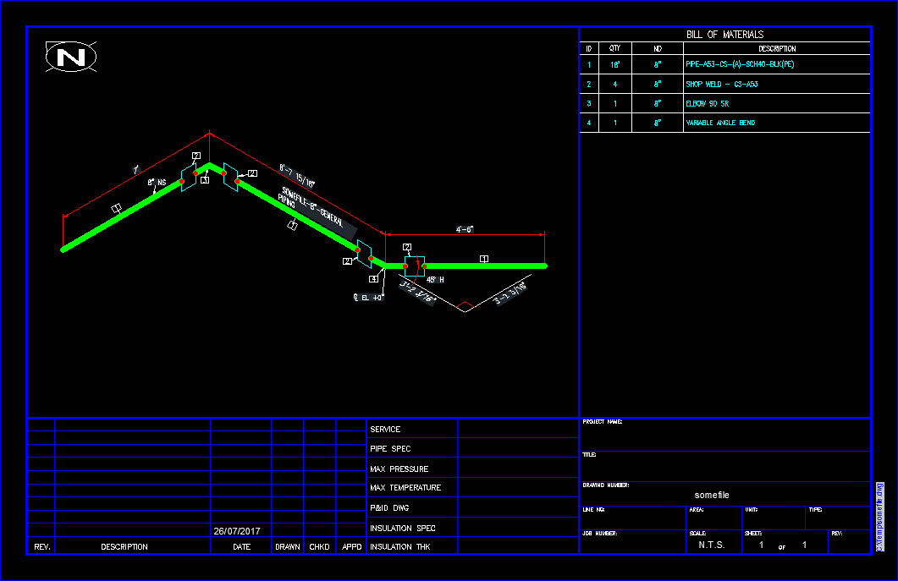This screenshot has width=898, height=581.
Task: Click the CHKD column header
Action: 319,546
